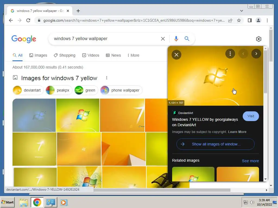The width and height of the screenshot is (278, 208).
Task: Open Windows 7 YELLOW by georgialways title
Action: 205,122
